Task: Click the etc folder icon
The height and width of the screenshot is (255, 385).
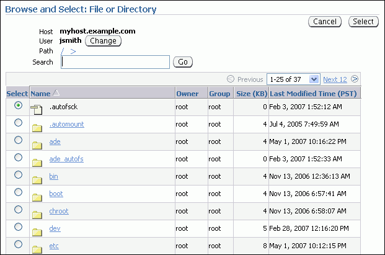Action: tap(37, 248)
